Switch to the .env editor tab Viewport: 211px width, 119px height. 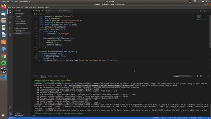coord(49,11)
